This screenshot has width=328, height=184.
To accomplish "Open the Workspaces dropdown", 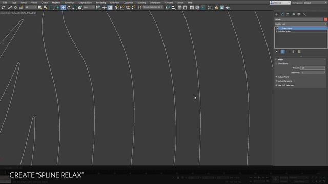I will (x=316, y=3).
